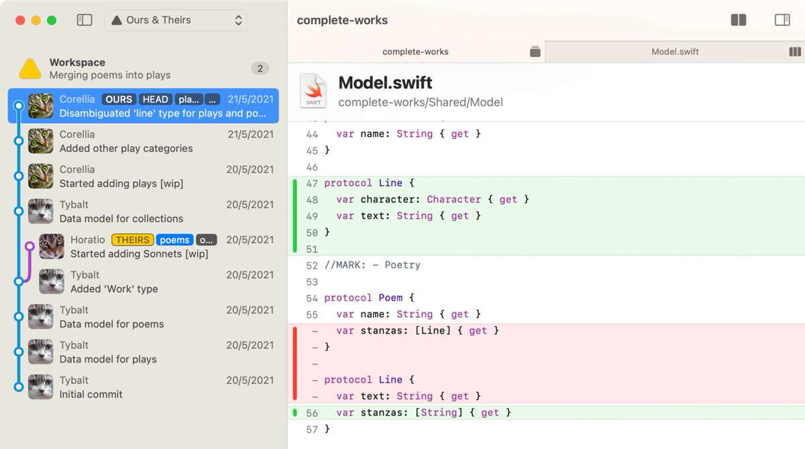805x449 pixels.
Task: Click the Workspace change count badge
Action: [x=260, y=68]
